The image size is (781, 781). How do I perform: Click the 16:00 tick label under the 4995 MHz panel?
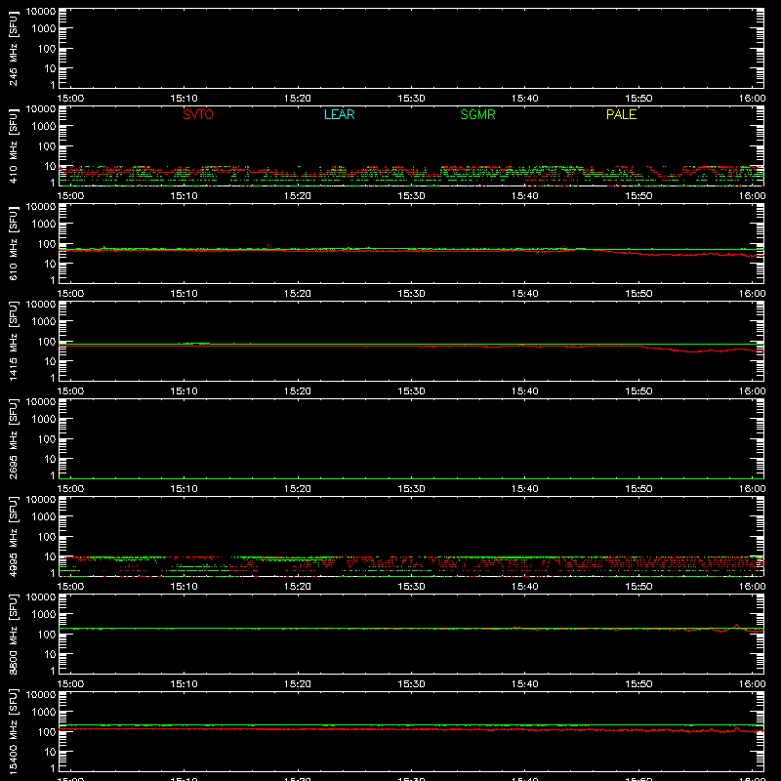pos(752,587)
